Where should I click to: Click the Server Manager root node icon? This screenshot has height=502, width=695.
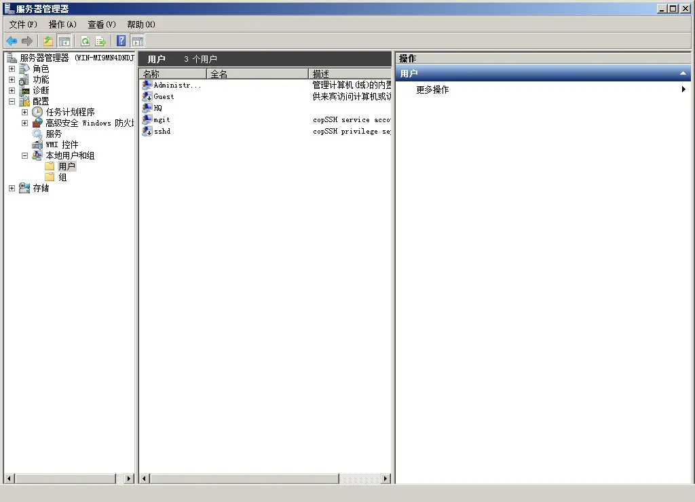tap(12, 58)
